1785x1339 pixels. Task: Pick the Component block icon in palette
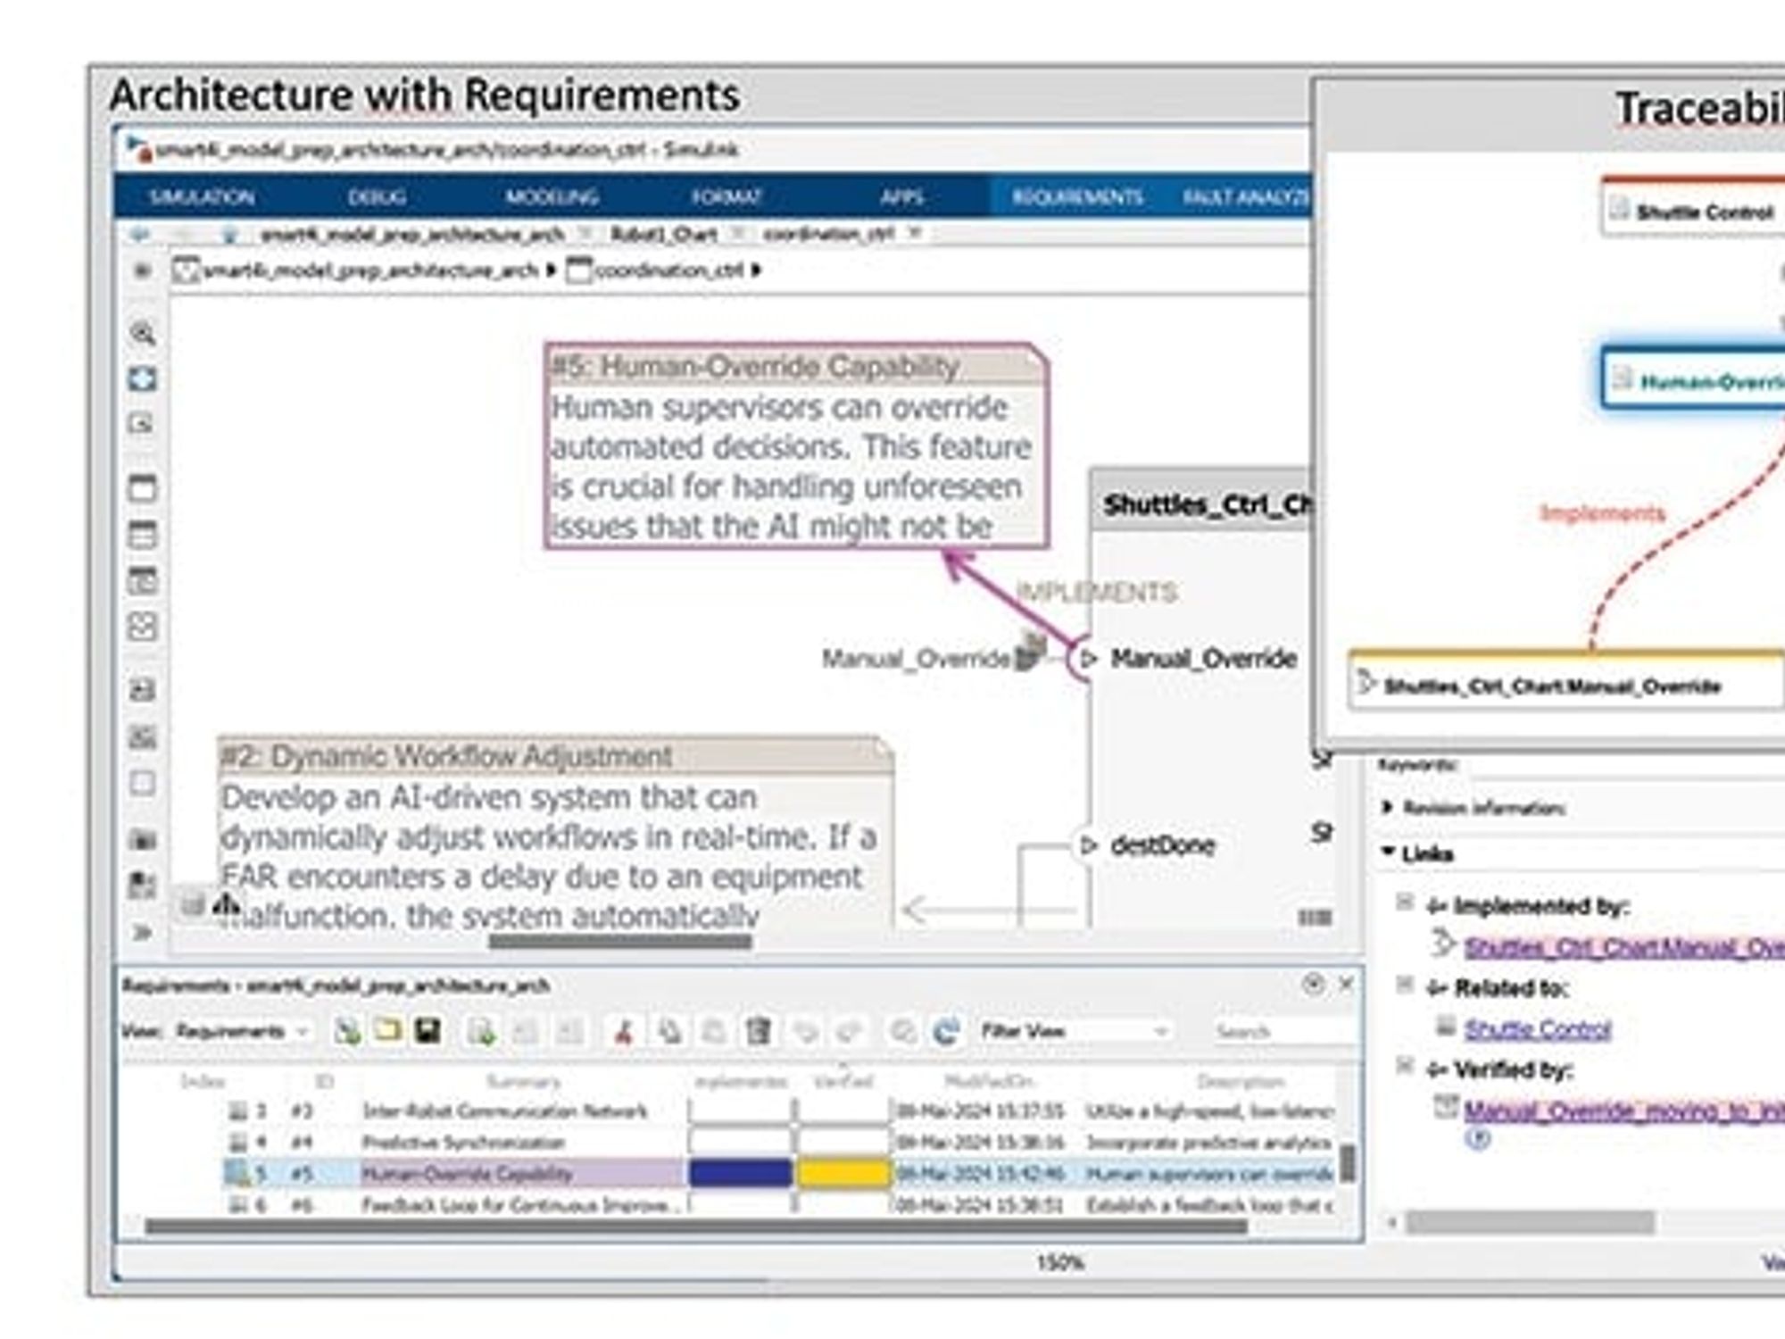[143, 487]
